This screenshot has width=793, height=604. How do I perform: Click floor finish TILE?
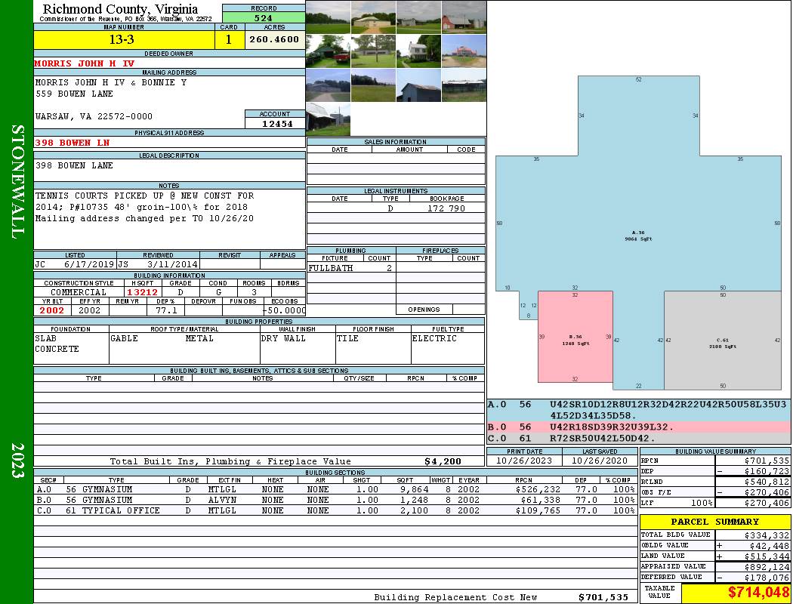[347, 338]
